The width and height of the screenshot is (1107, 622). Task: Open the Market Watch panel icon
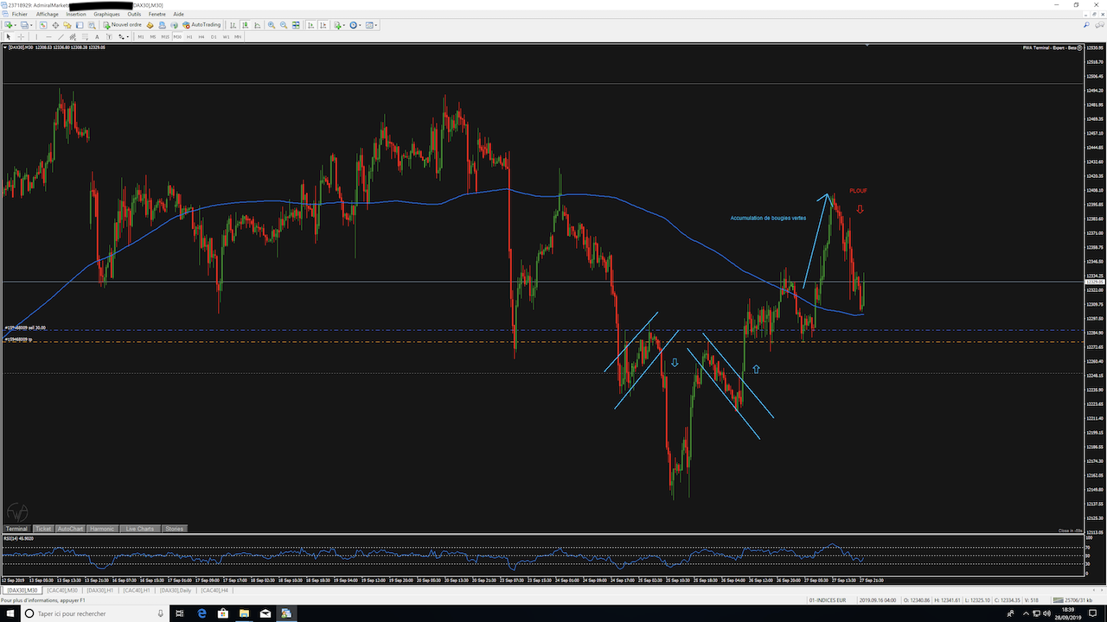tap(43, 25)
